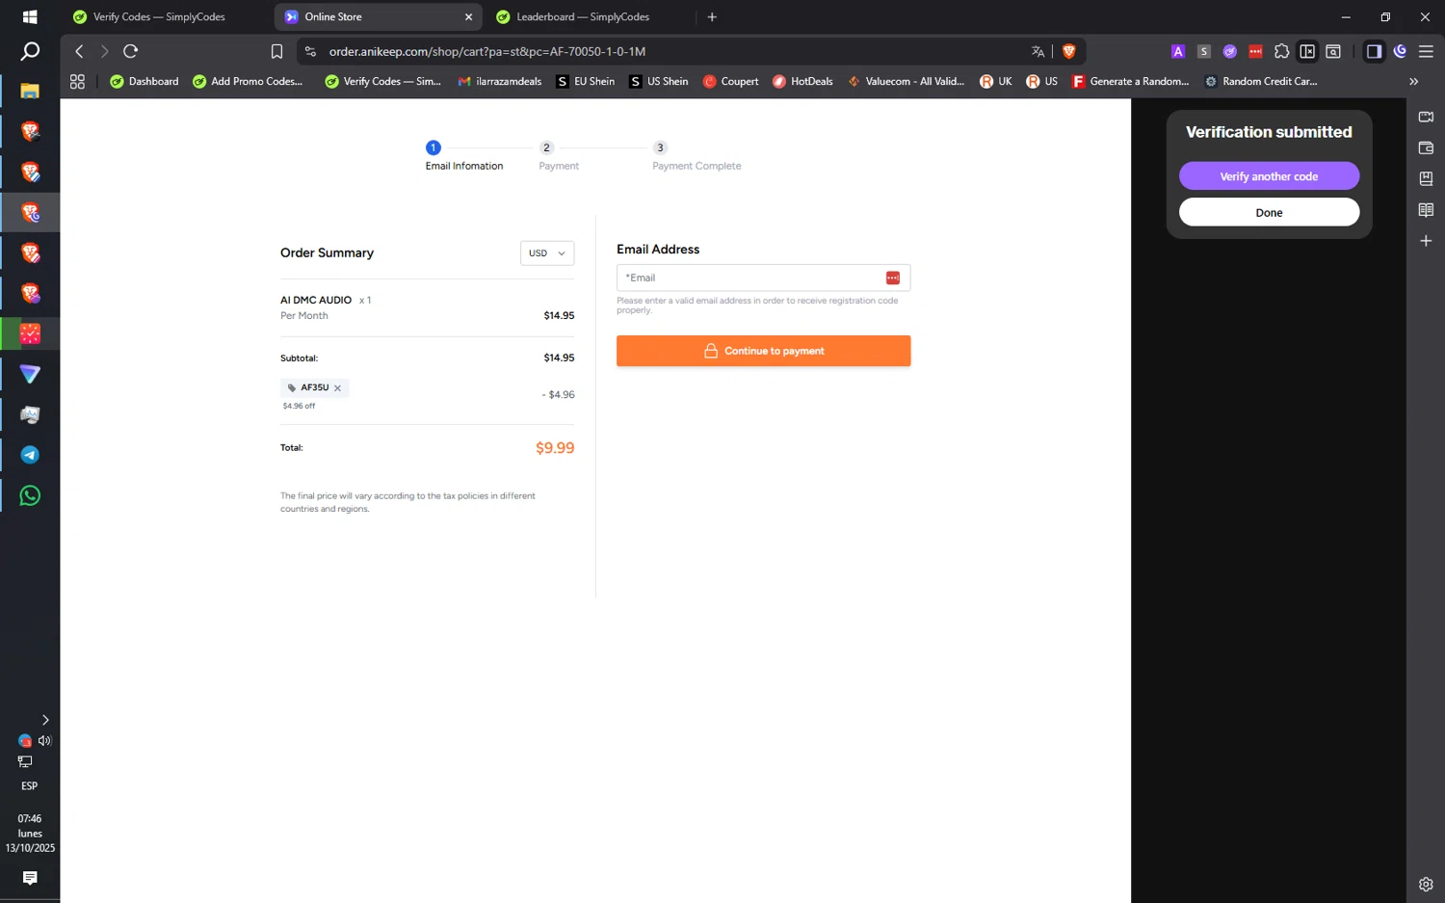Click Verify another code button
This screenshot has width=1445, height=903.
click(1269, 176)
